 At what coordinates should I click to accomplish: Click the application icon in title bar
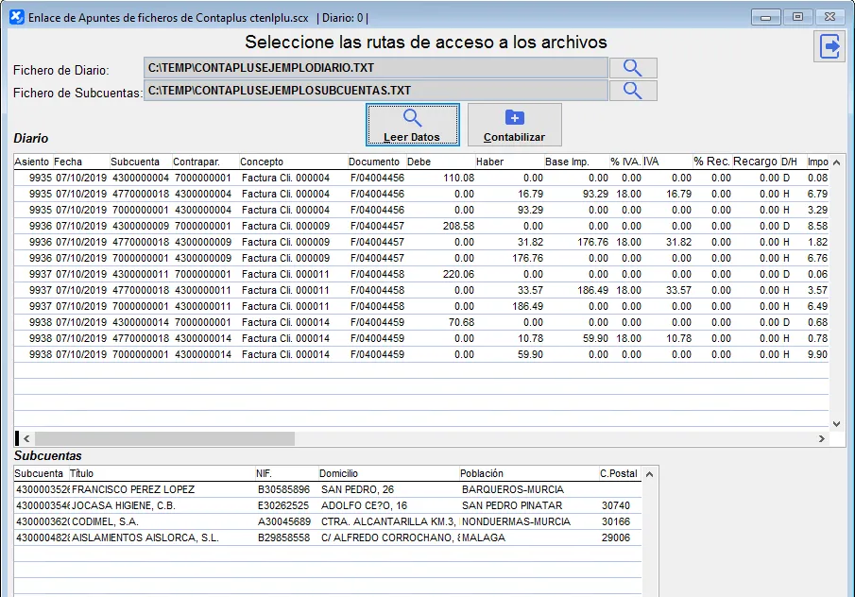click(16, 17)
